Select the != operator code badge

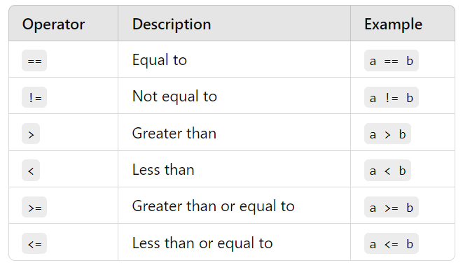pos(34,97)
